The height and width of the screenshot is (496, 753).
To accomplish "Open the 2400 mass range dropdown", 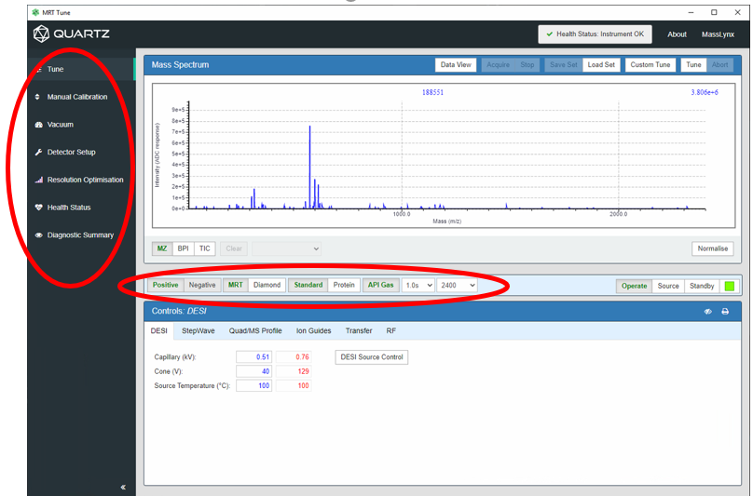I will 458,286.
